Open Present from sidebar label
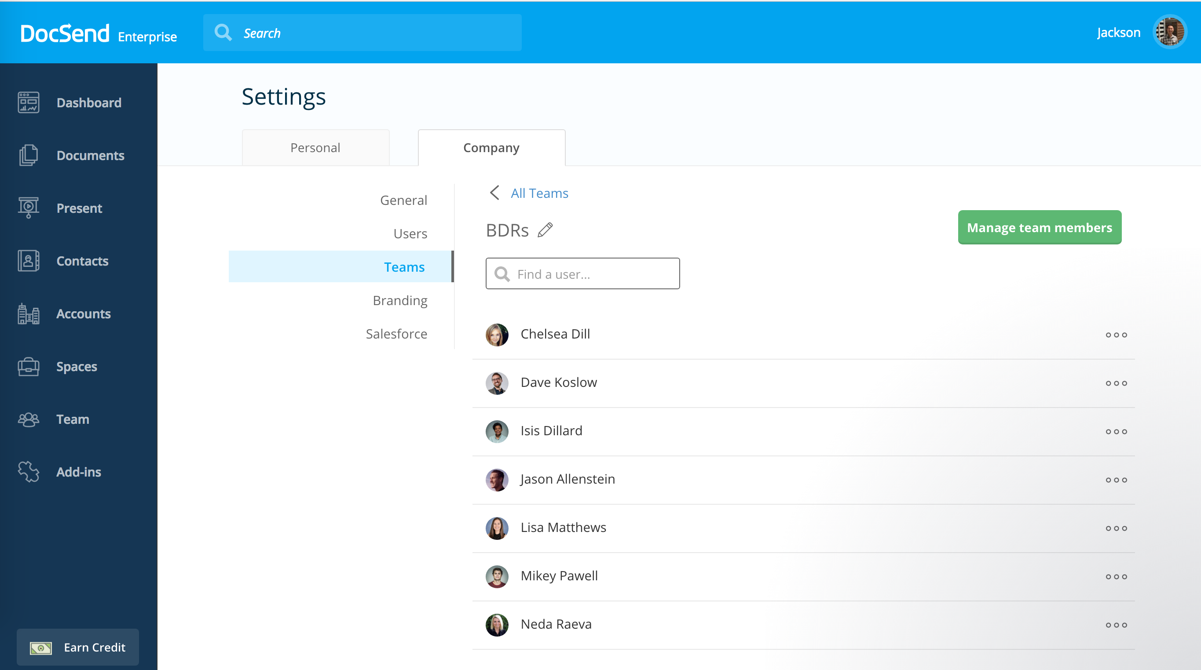The image size is (1201, 670). point(79,208)
